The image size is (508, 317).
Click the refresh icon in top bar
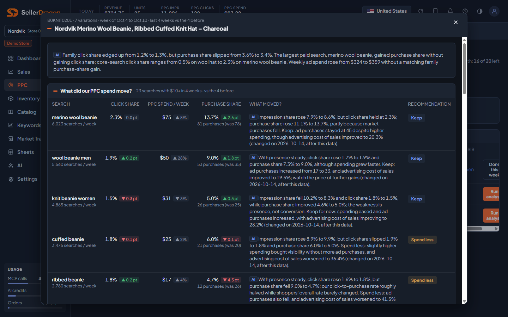(421, 11)
